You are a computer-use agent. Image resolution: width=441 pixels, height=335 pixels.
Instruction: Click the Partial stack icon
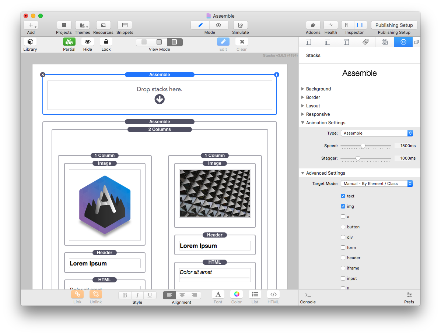[69, 42]
